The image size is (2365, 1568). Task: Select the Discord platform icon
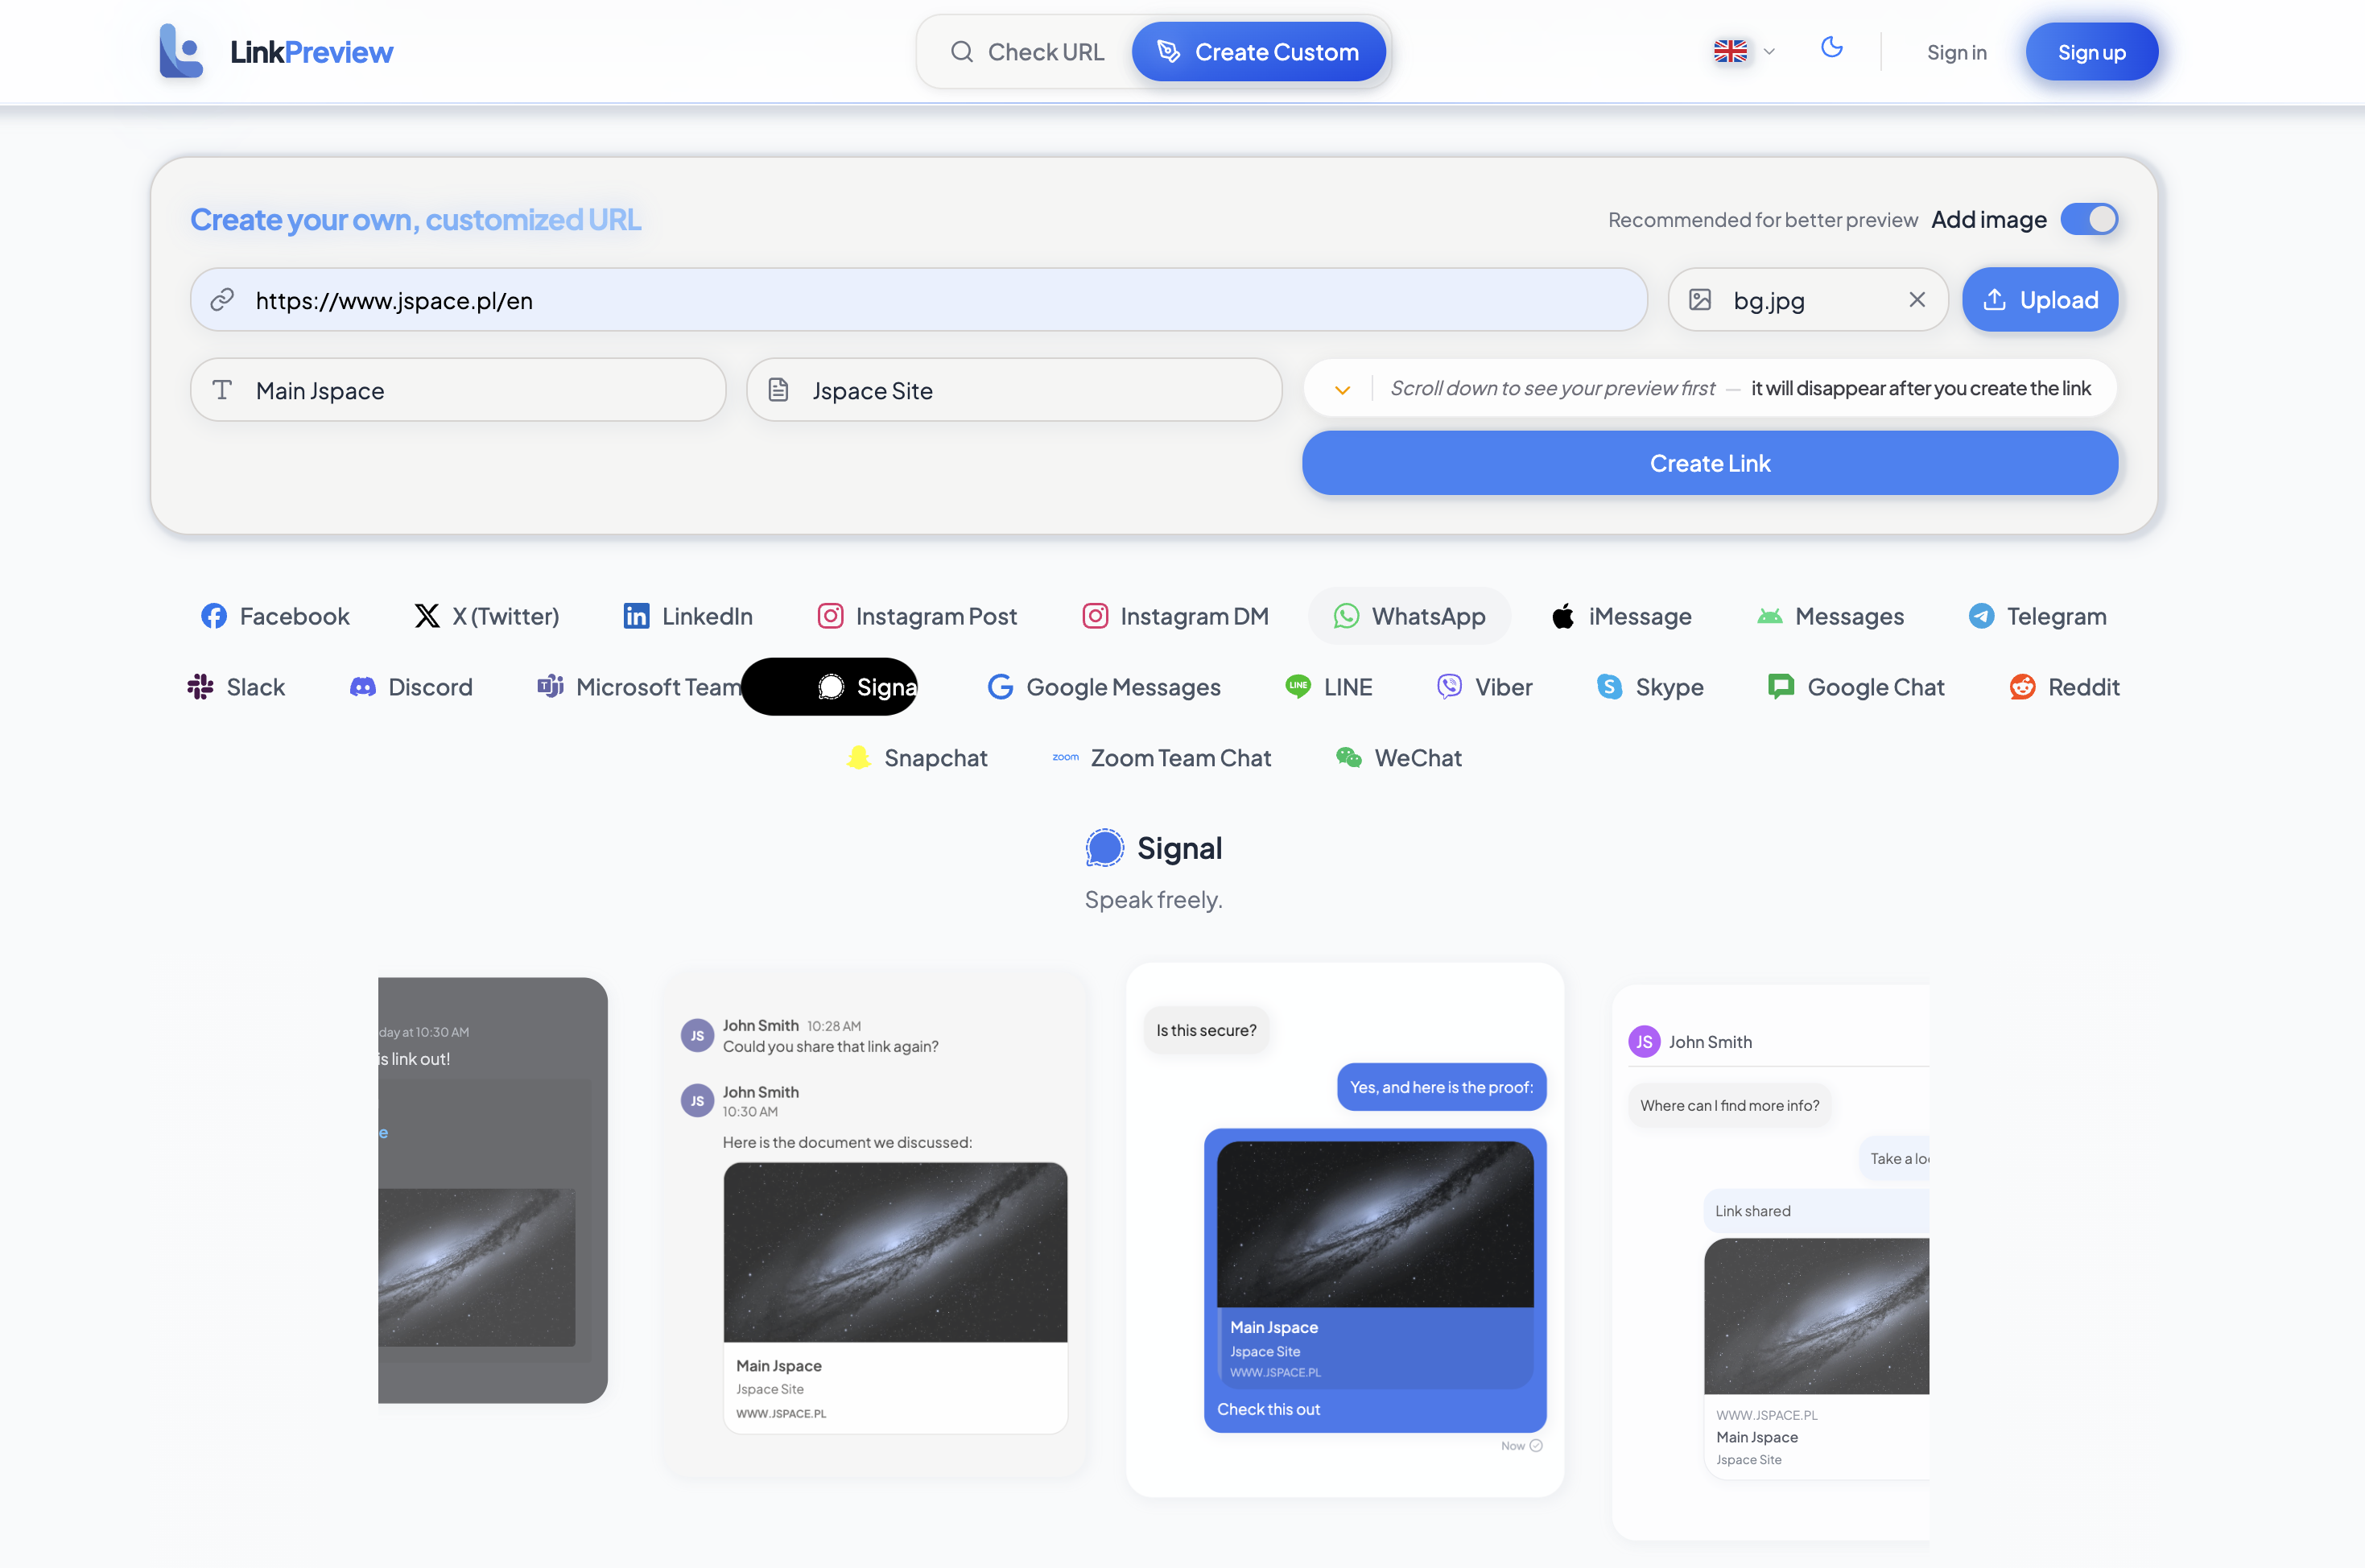pos(410,687)
